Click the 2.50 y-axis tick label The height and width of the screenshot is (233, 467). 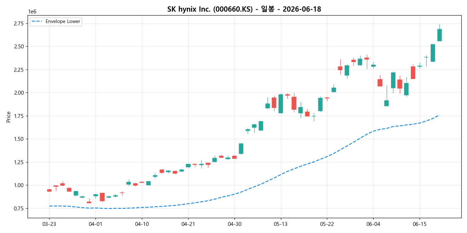pos(19,47)
